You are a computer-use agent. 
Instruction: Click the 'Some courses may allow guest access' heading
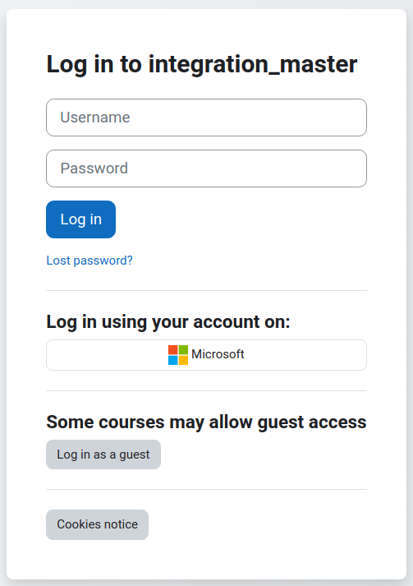pos(206,422)
